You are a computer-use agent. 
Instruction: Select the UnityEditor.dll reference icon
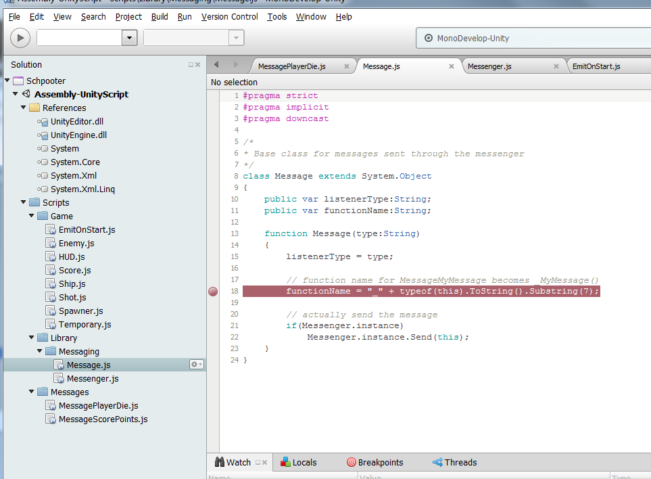click(x=43, y=122)
